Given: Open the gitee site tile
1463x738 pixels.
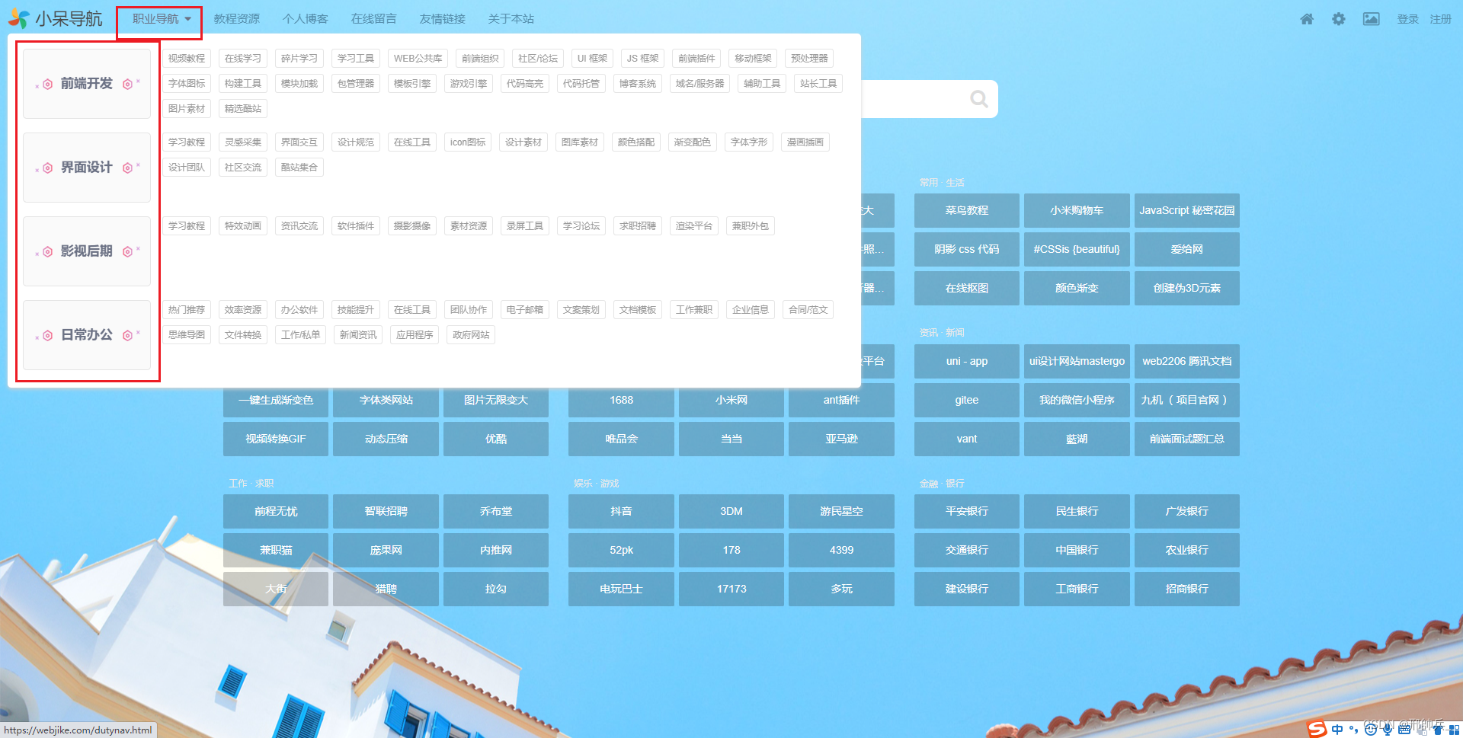Looking at the screenshot, I should 967,400.
